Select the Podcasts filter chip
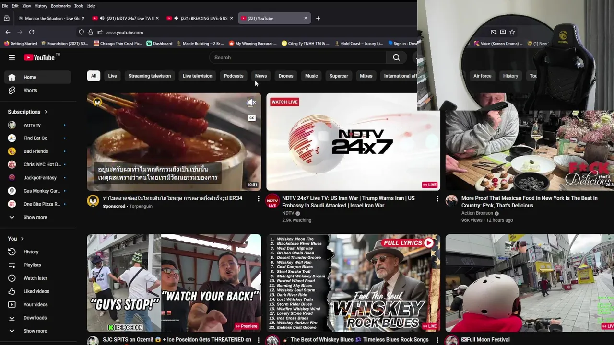Screen dimensions: 614x345 234,76
